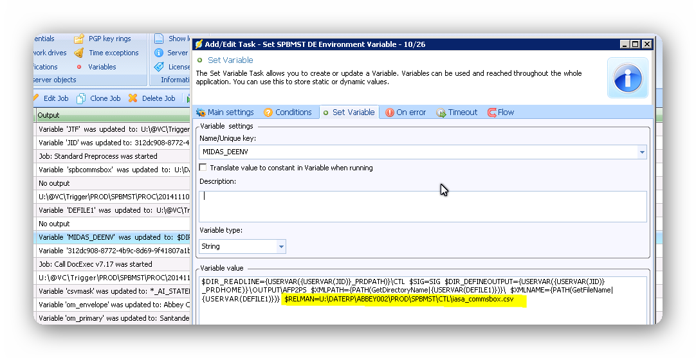
Task: Click the Time exceptions bell icon
Action: pyautogui.click(x=78, y=53)
